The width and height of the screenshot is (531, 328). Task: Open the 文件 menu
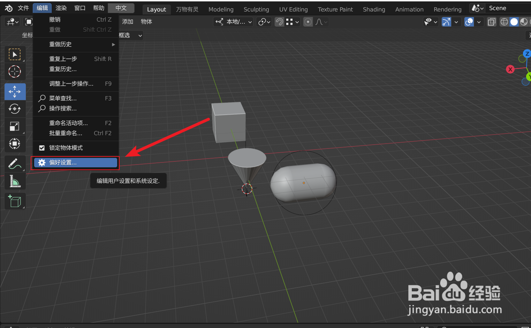click(x=23, y=8)
